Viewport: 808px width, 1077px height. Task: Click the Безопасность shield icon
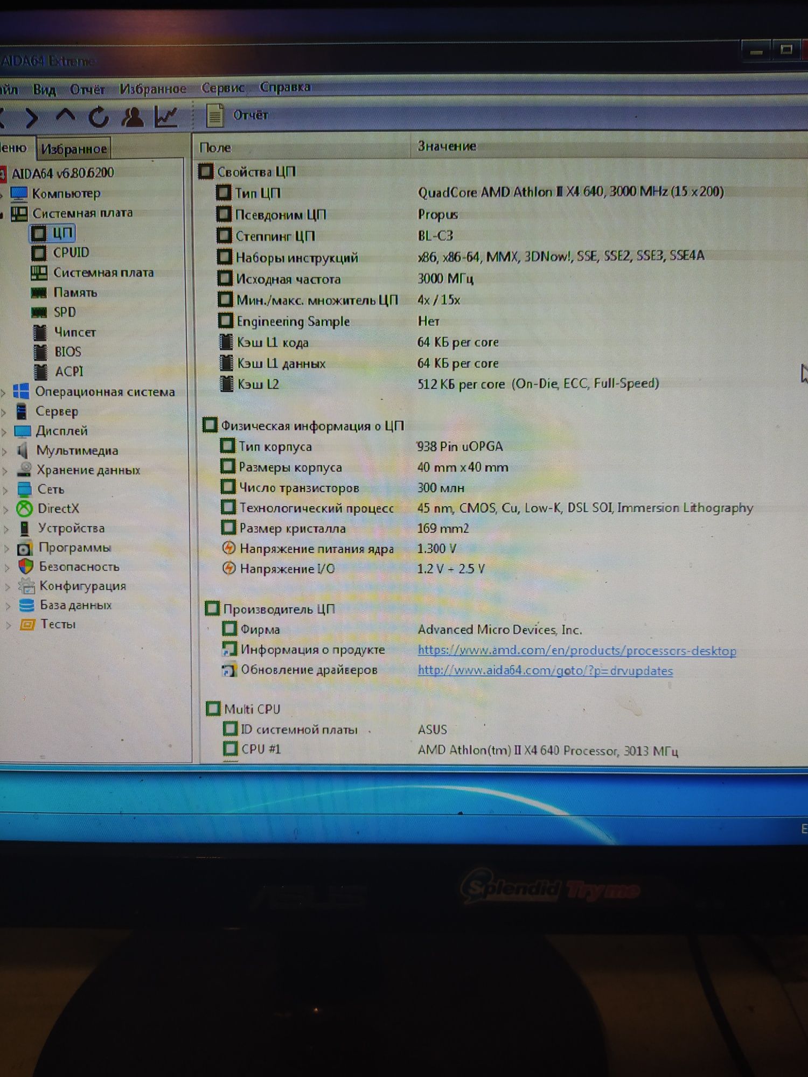click(25, 566)
